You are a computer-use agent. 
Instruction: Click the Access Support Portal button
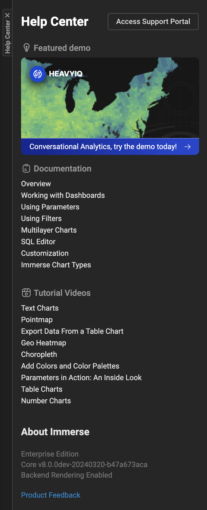(153, 22)
